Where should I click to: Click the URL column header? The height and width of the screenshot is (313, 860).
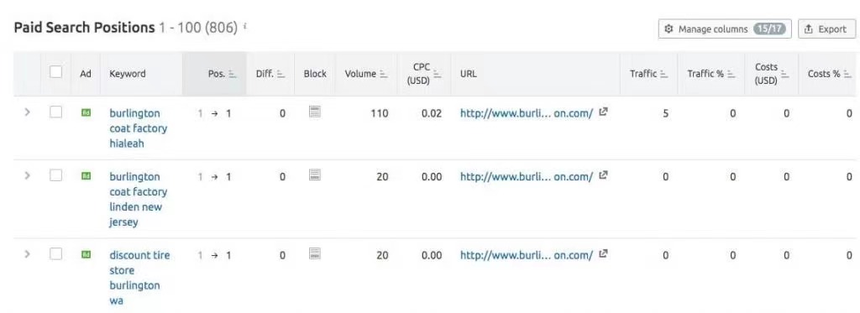[x=469, y=74]
